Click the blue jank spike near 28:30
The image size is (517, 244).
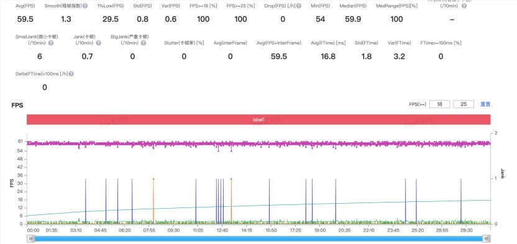pyautogui.click(x=461, y=201)
